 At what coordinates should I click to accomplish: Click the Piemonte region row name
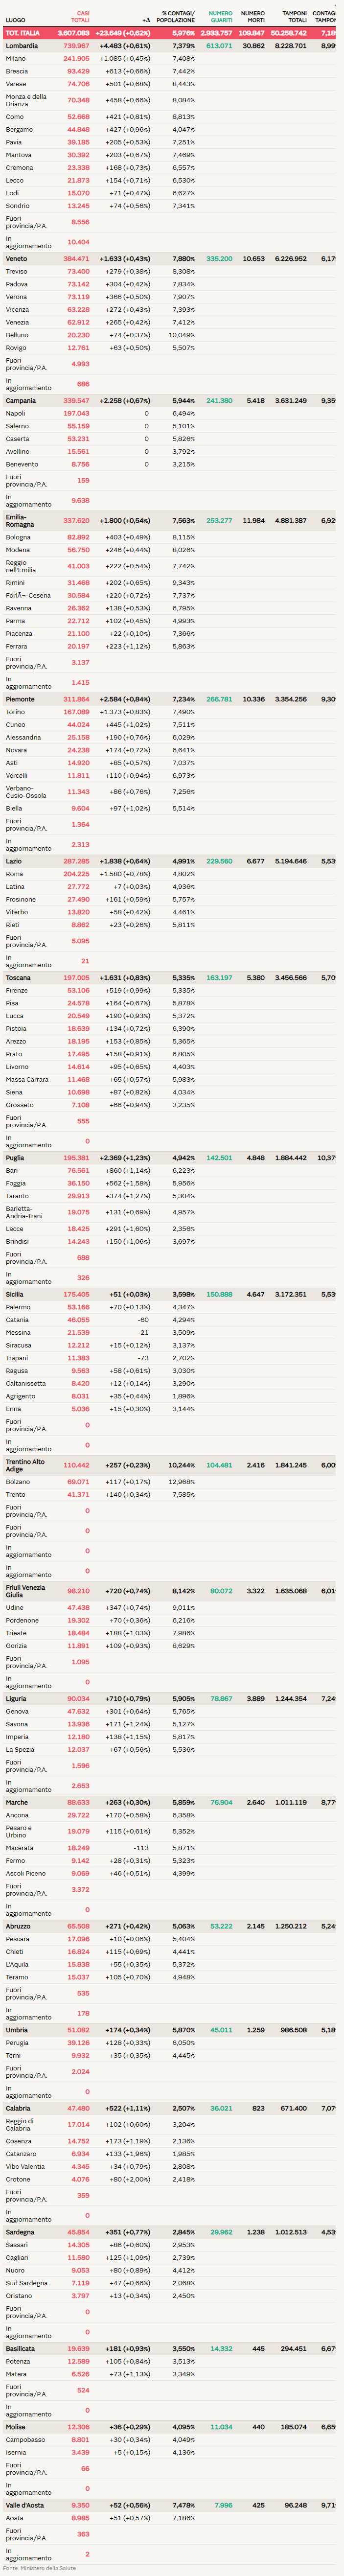click(20, 699)
